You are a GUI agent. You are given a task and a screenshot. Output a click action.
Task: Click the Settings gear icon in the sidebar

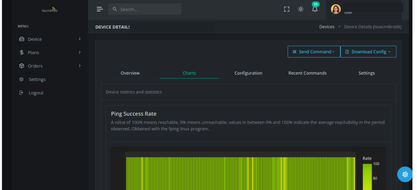pyautogui.click(x=21, y=79)
